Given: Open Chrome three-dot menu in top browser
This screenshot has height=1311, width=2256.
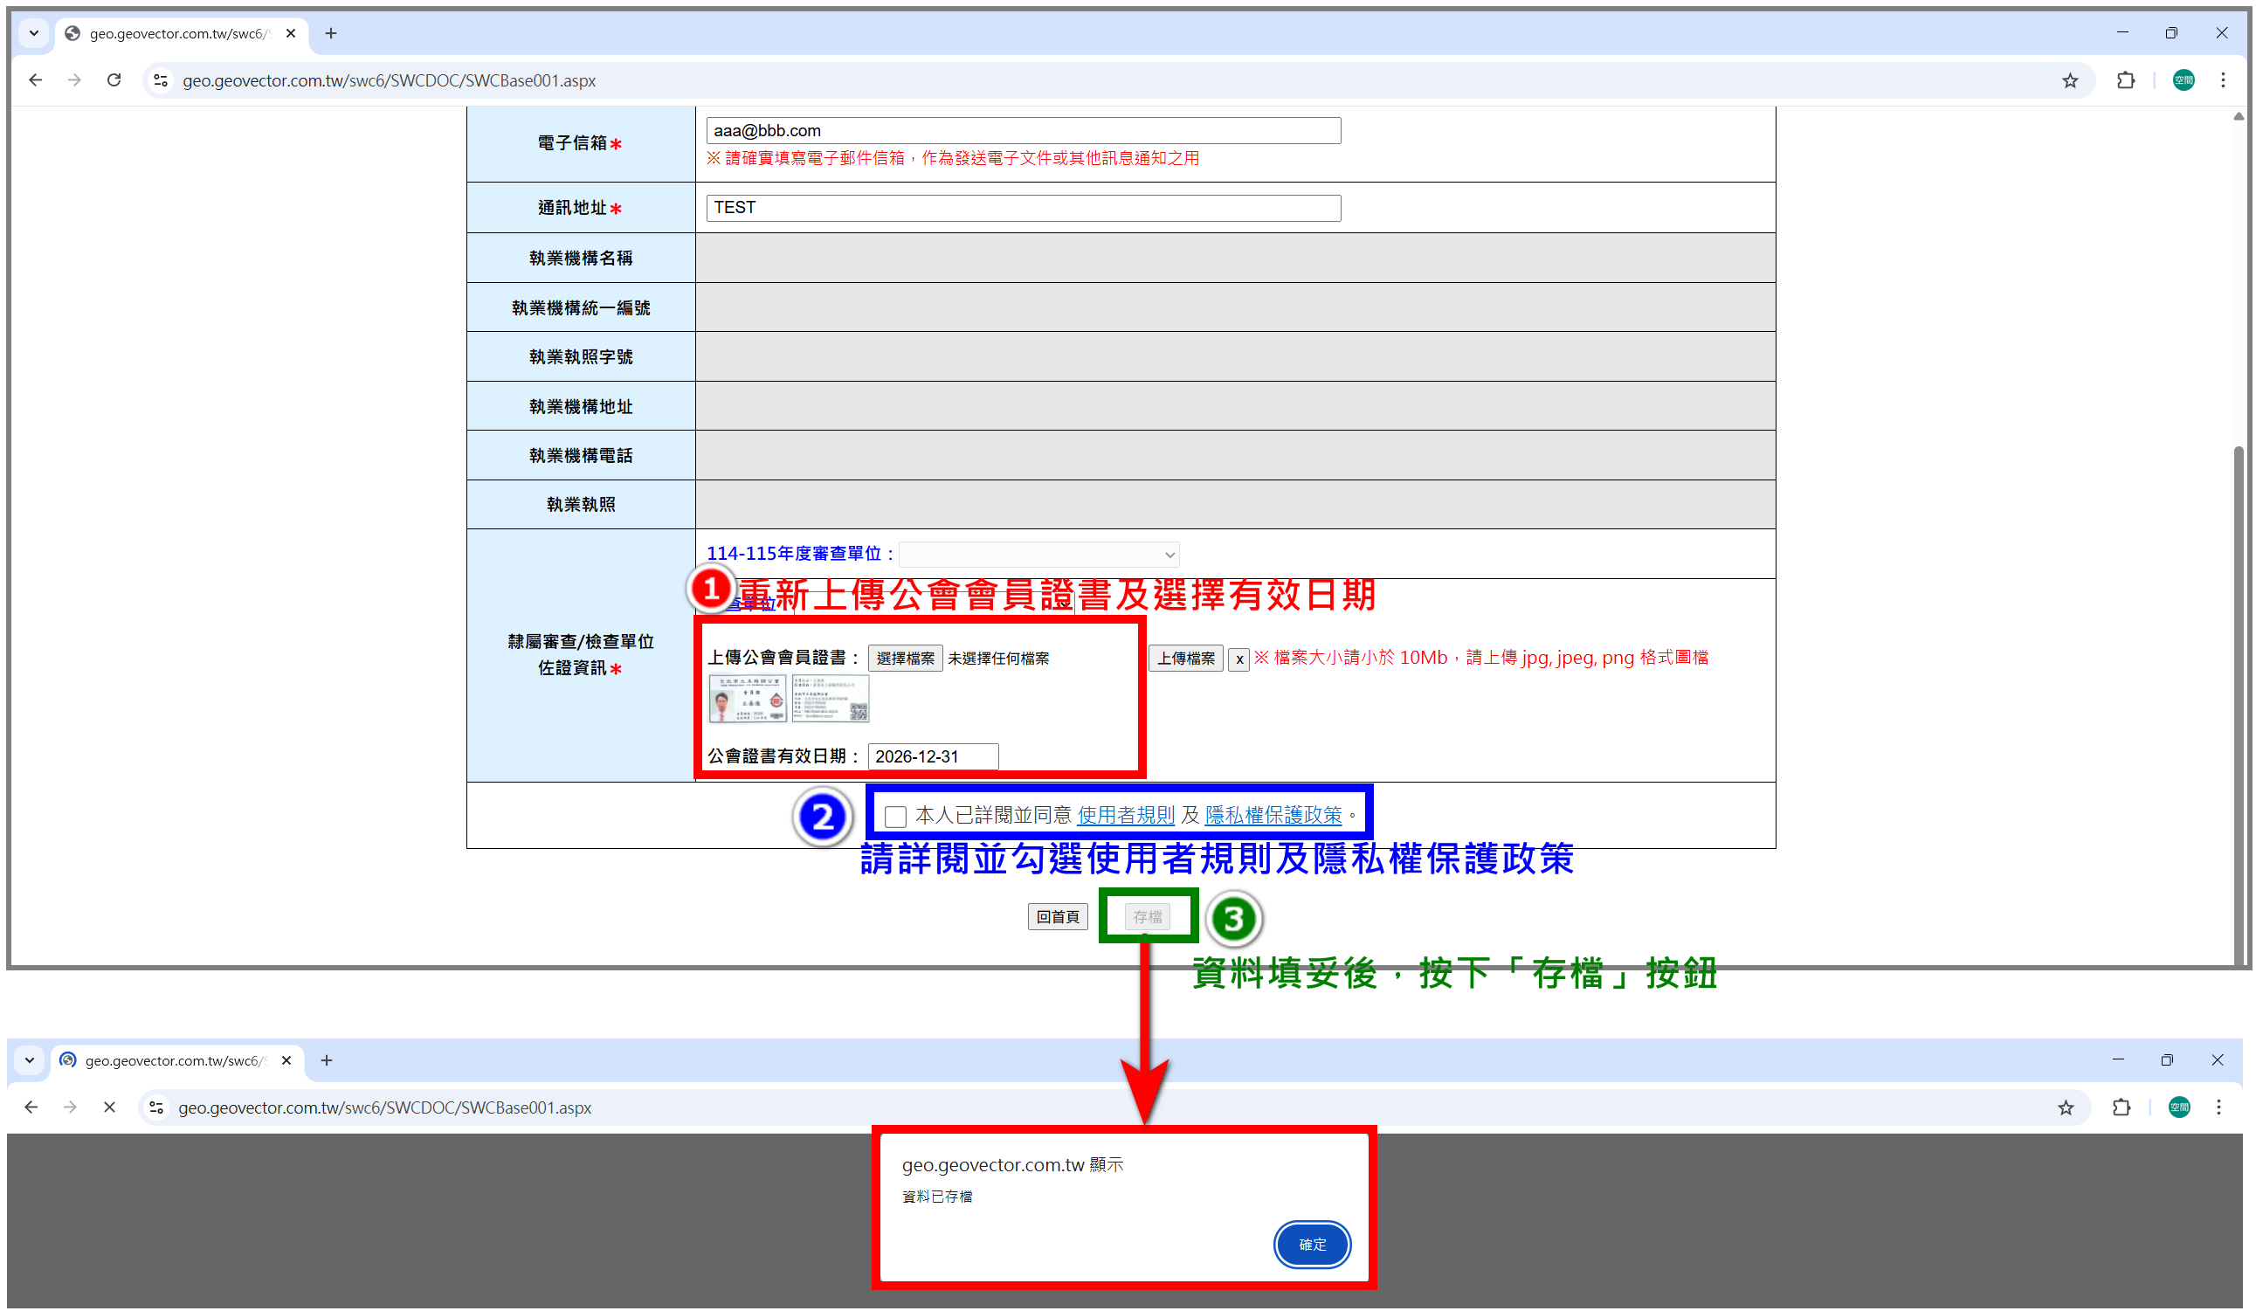Looking at the screenshot, I should point(2222,80).
